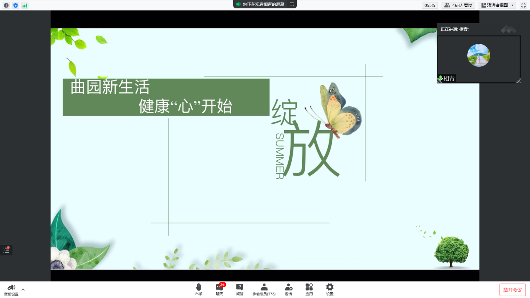The width and height of the screenshot is (530, 298).
Task: Toggle full screen mode icon
Action: [523, 5]
